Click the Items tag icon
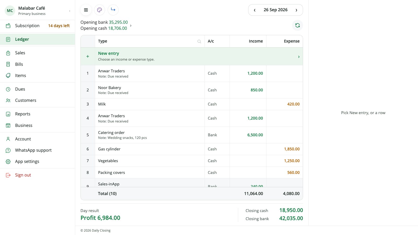This screenshot has width=418, height=235. 8,75
